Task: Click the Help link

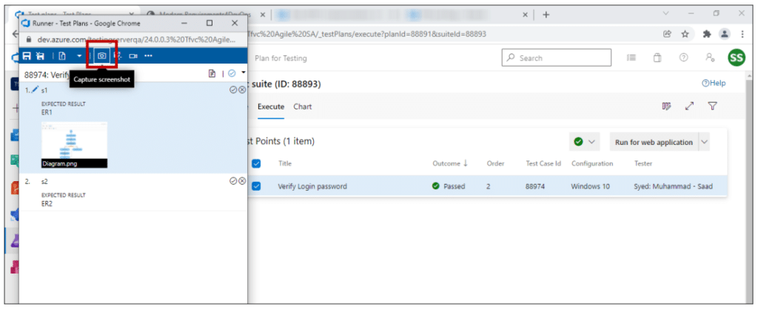Action: pyautogui.click(x=714, y=83)
